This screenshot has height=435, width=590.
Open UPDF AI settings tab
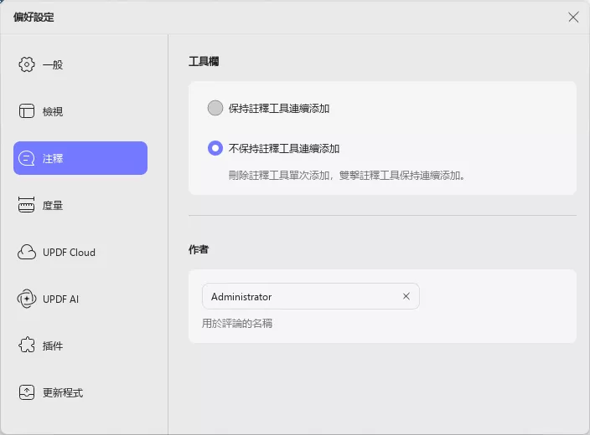pos(80,299)
